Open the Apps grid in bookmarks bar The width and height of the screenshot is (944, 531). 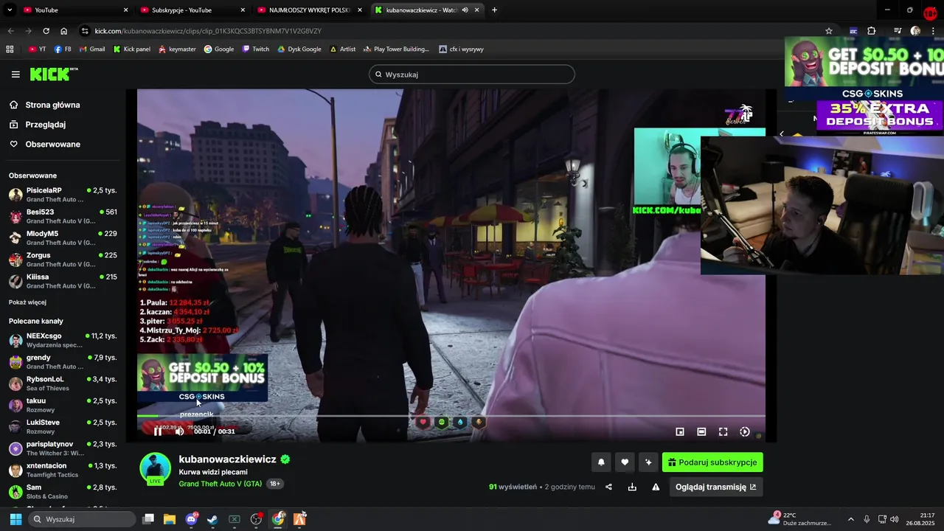pos(10,49)
